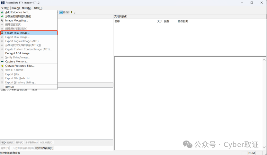
Task: Select the highlighted hex view toolbar icon
Action: [x=61, y=12]
